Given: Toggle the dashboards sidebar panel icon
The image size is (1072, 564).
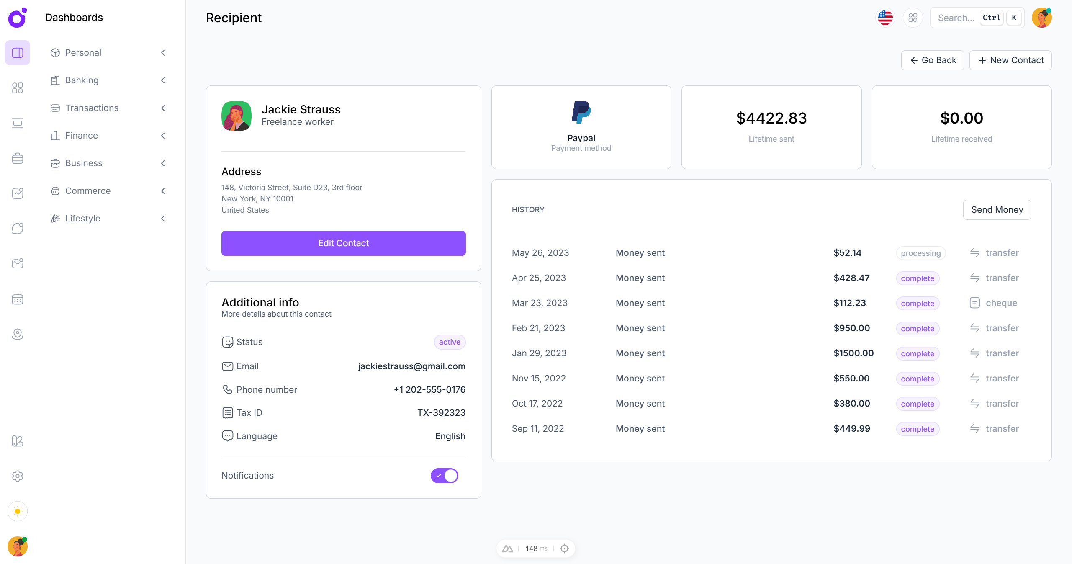Looking at the screenshot, I should (x=18, y=53).
